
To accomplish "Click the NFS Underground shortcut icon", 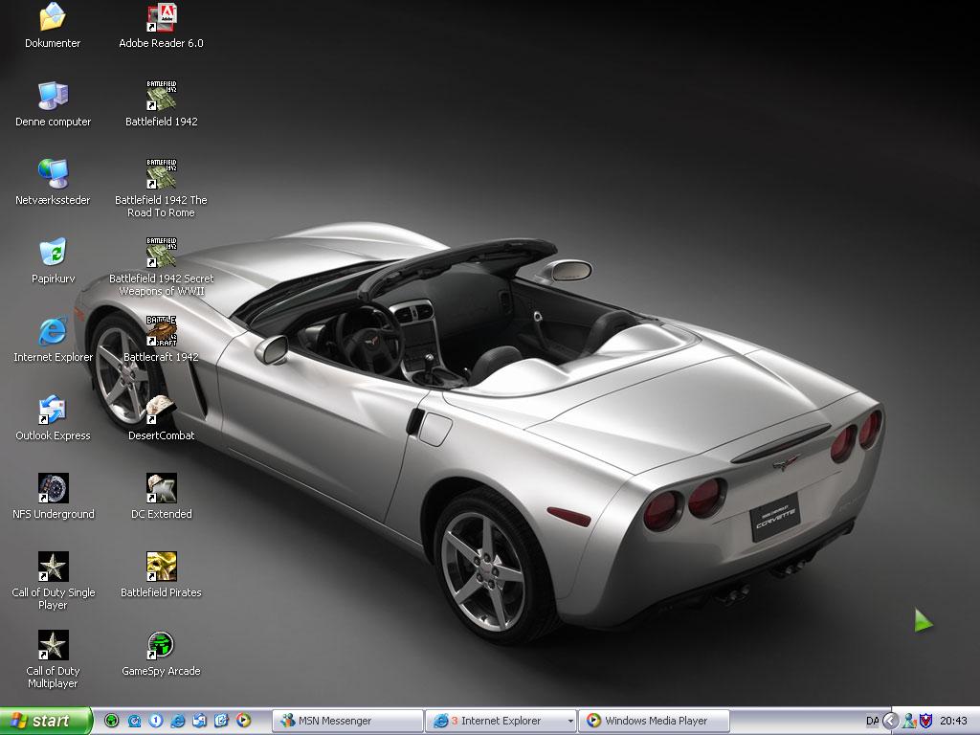I will coord(53,489).
